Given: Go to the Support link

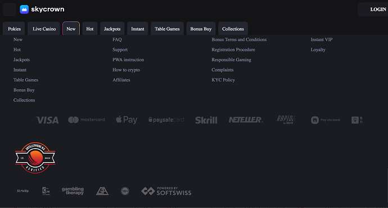Looking at the screenshot, I should click(x=120, y=49).
